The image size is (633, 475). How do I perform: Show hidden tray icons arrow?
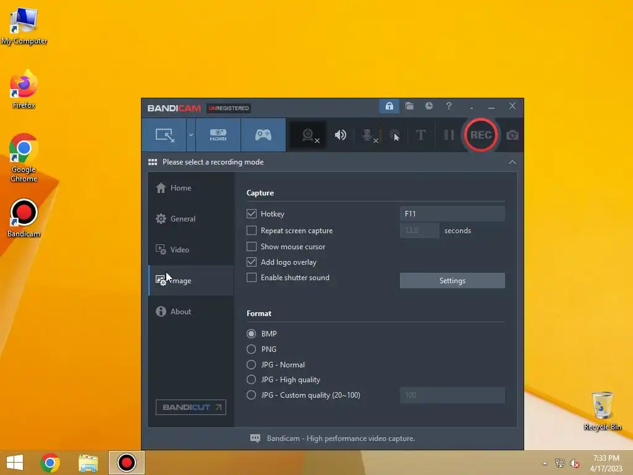coord(545,463)
